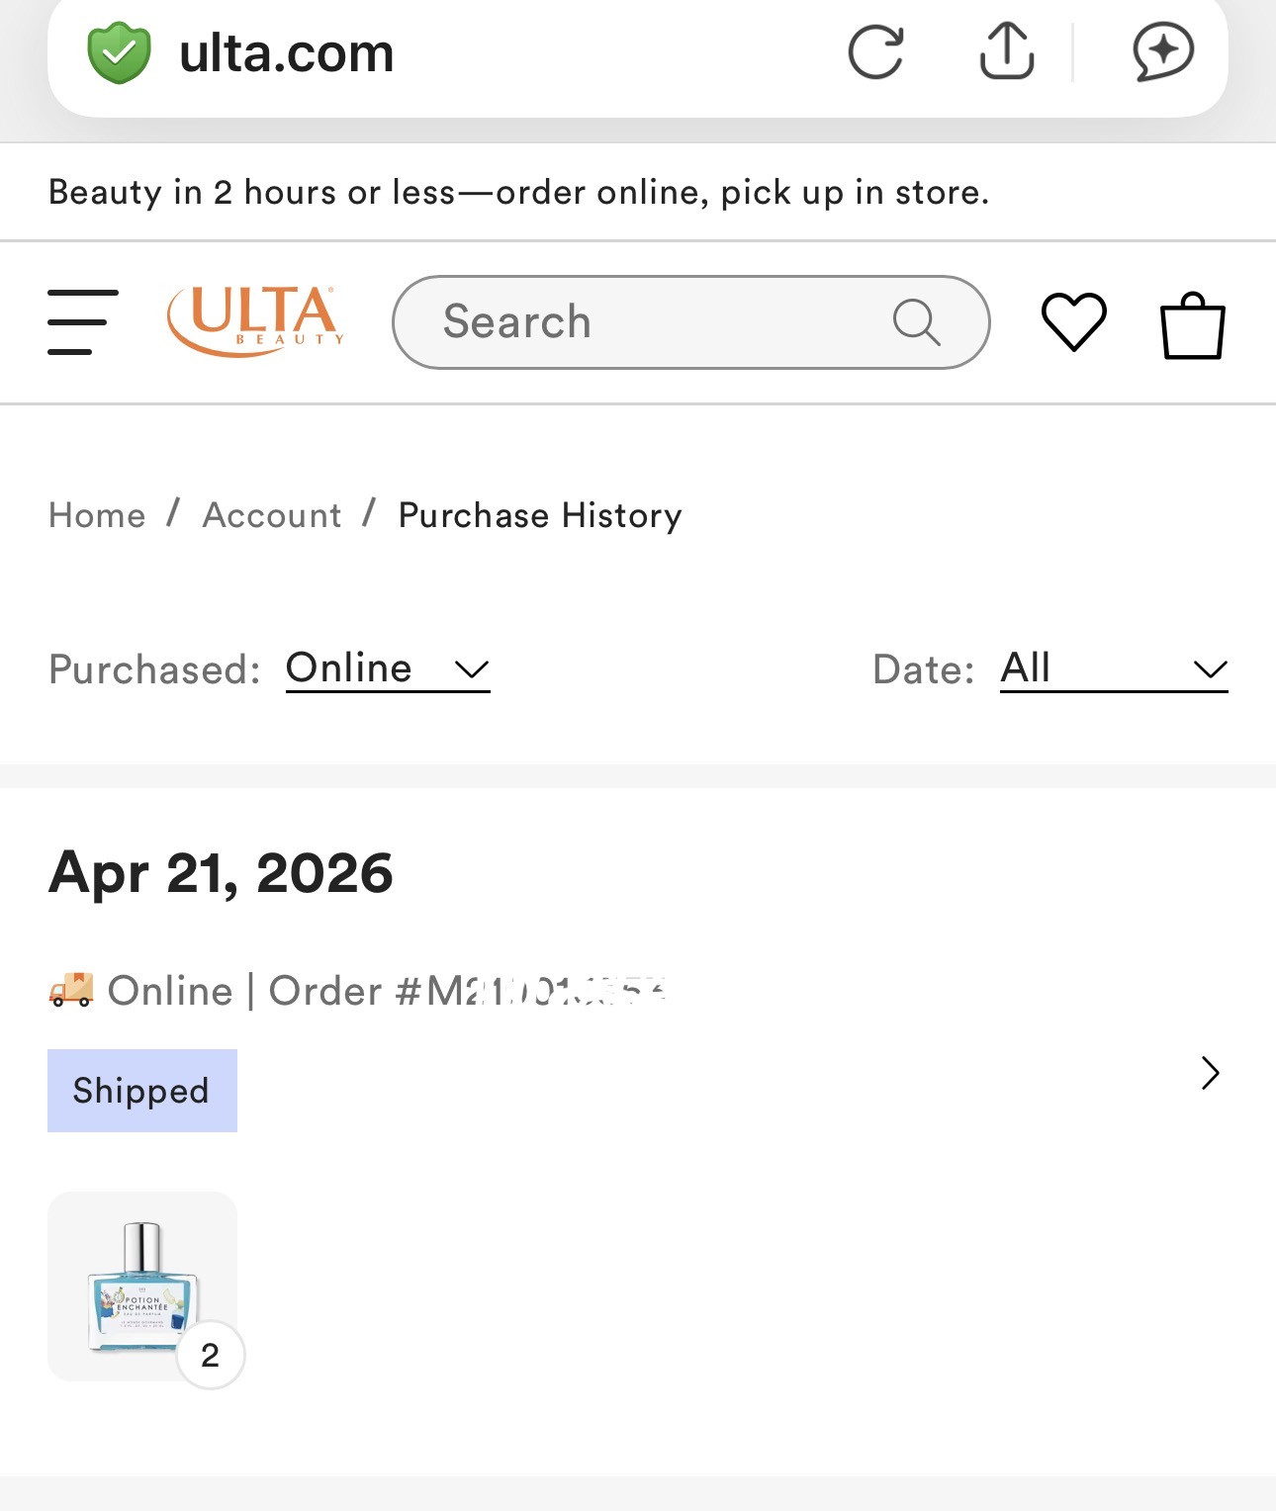Go to Home breadcrumb

coord(97,515)
